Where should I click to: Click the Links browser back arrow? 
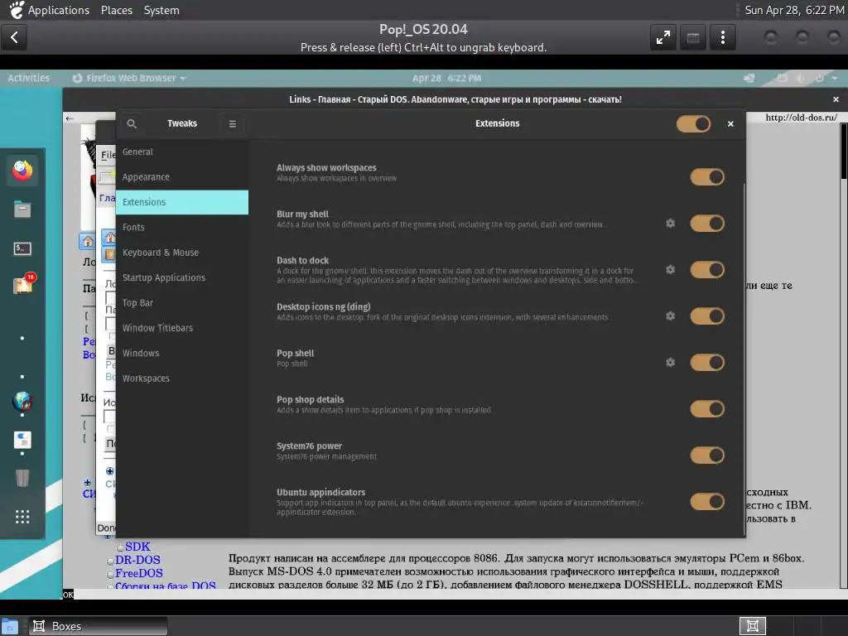[x=70, y=118]
